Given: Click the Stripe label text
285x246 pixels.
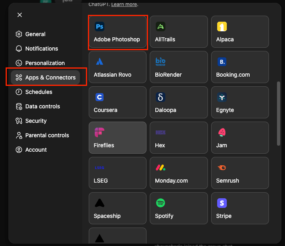Looking at the screenshot, I should tap(224, 216).
